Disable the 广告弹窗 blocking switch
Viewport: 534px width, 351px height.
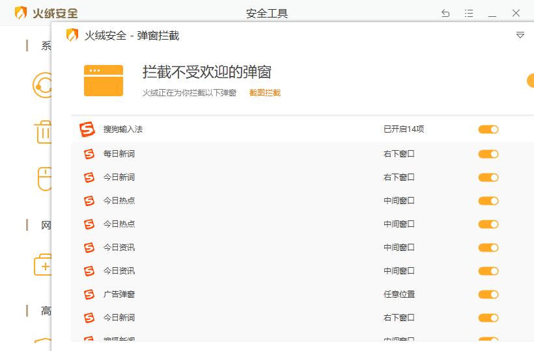(x=488, y=294)
